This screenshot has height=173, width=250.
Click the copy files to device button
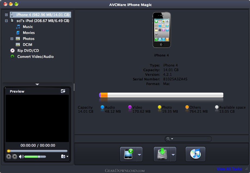click(128, 154)
